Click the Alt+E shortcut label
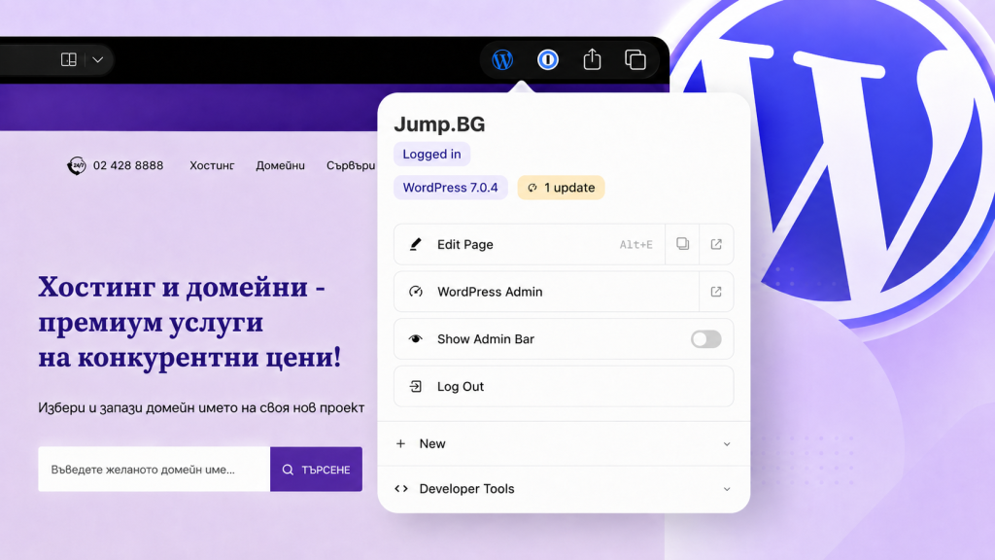Viewport: 995px width, 560px height. 635,244
